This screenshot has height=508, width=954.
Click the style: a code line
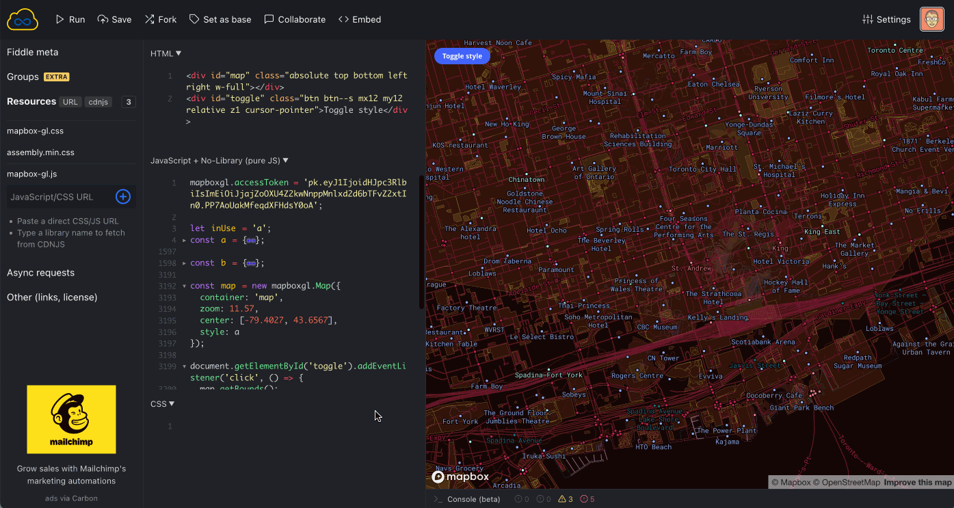220,332
